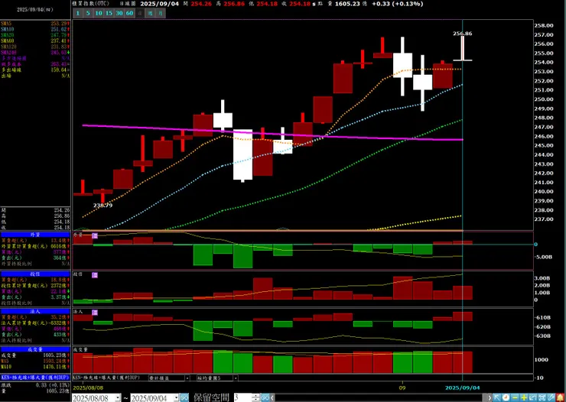Click the SMA60 legend entry
566x402 pixels.
tap(35, 41)
